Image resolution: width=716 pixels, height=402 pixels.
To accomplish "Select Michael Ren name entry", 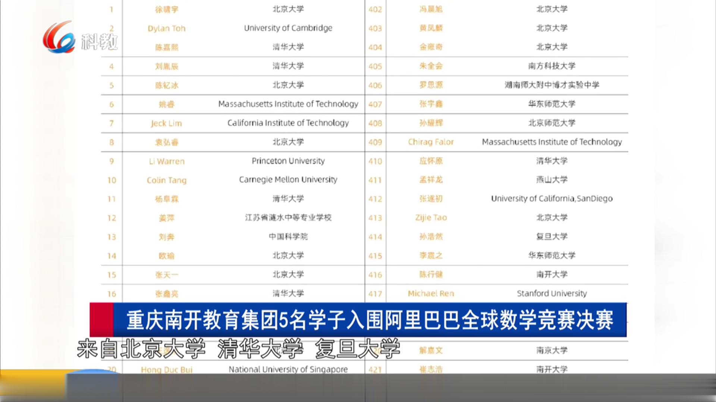I will [431, 294].
